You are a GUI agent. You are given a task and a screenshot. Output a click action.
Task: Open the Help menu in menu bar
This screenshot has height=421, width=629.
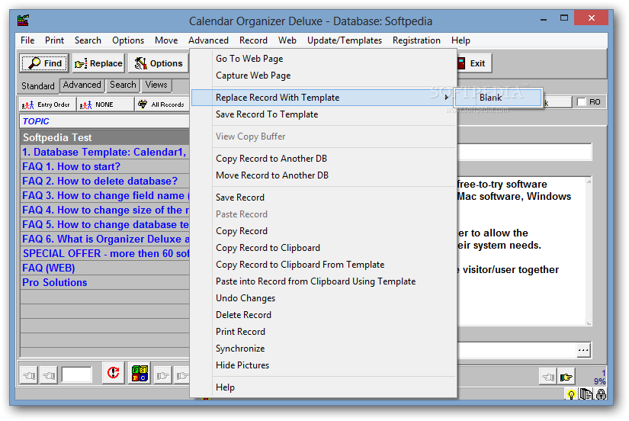(461, 40)
